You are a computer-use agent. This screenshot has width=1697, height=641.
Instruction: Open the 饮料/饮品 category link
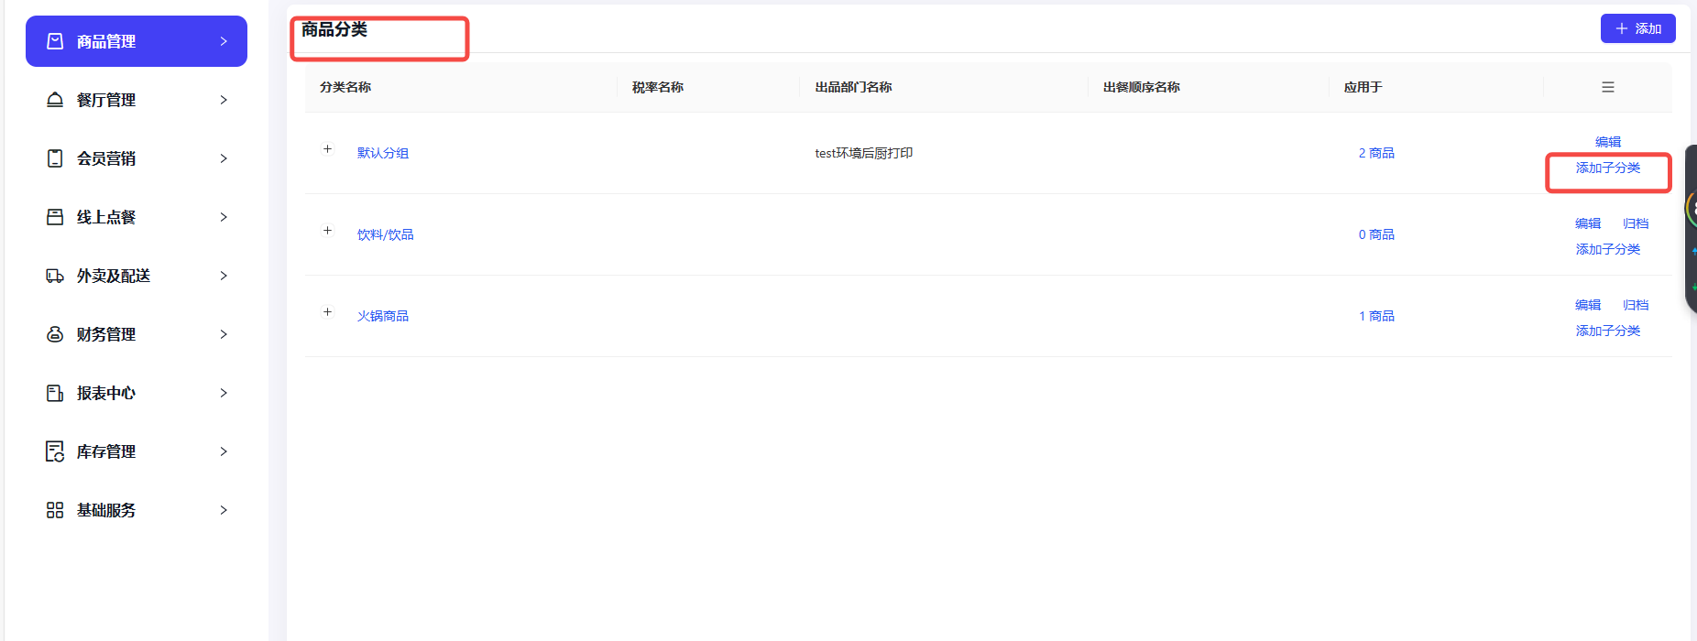coord(386,234)
